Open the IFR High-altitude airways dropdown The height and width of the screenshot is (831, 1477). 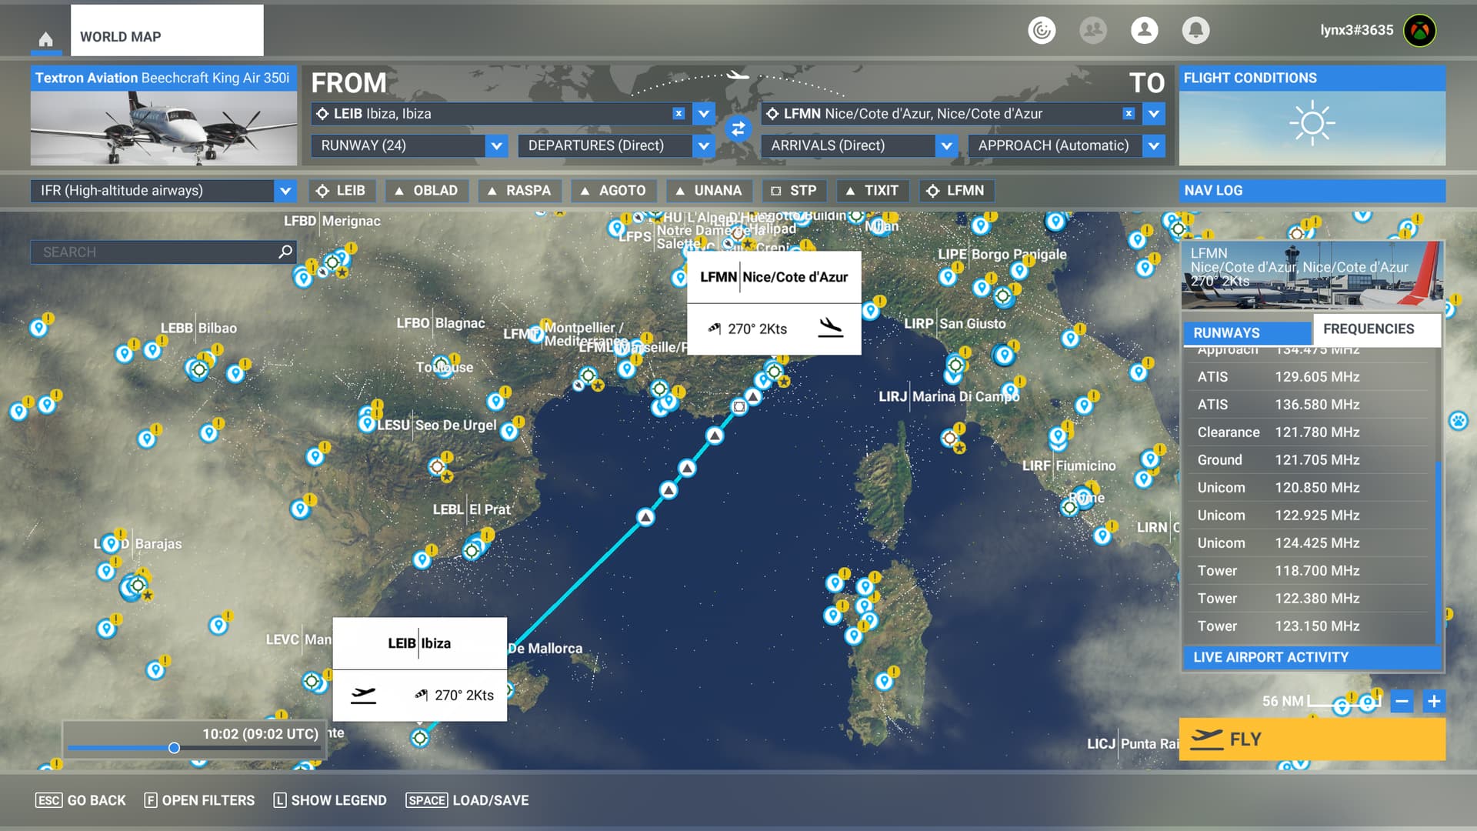click(x=285, y=191)
